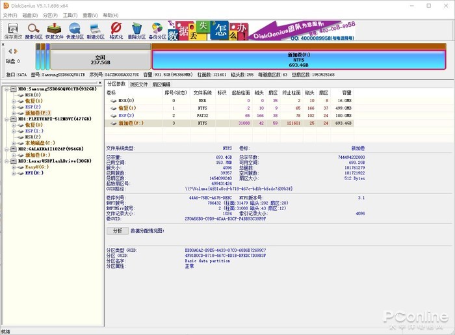Image resolution: width=455 pixels, height=335 pixels.
Task: Click the 分区类型 GUID value EBD0A0A2-B9E5-4433-87C0-68B6B72699C7
Action: pos(226,250)
